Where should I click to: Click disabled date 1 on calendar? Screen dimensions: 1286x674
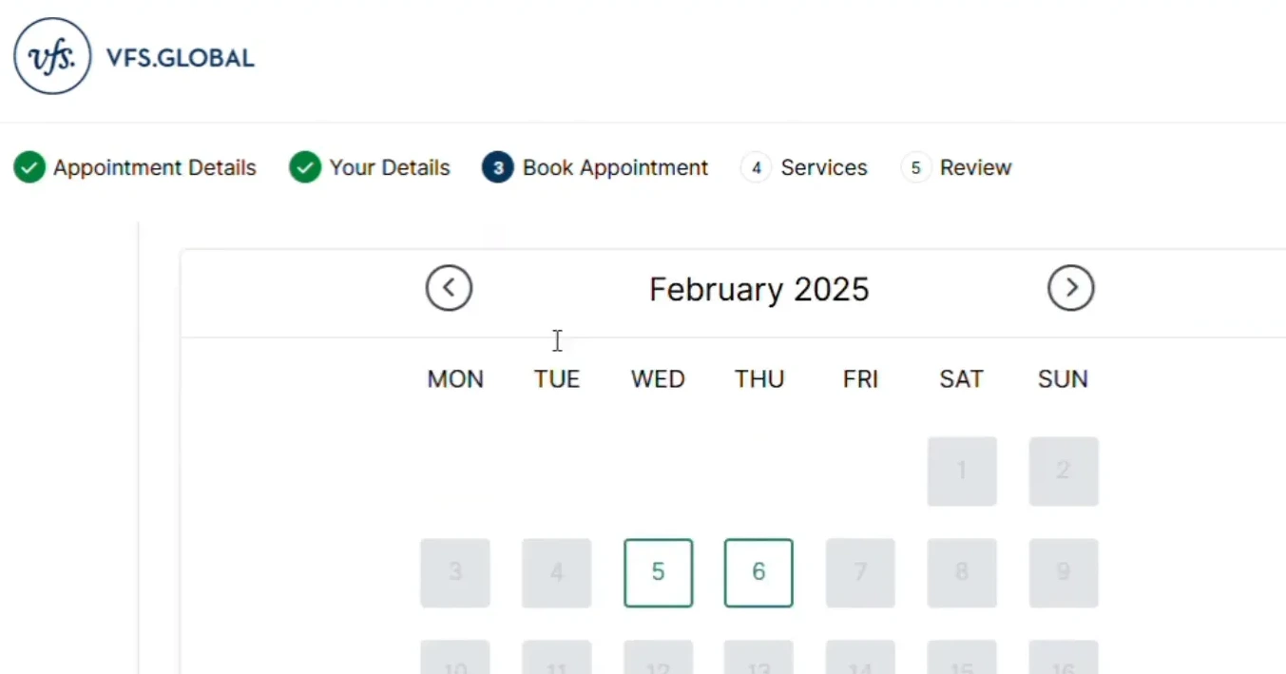[x=962, y=471]
